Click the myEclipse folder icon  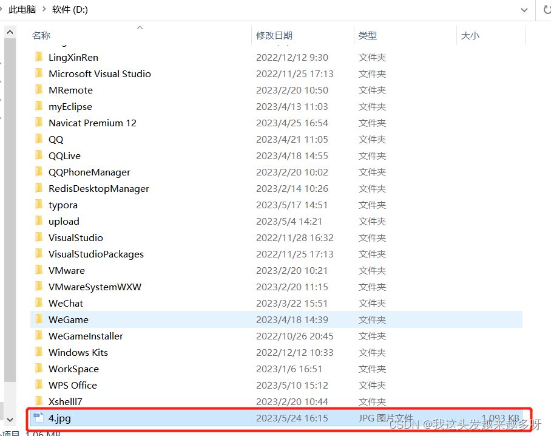[x=39, y=106]
